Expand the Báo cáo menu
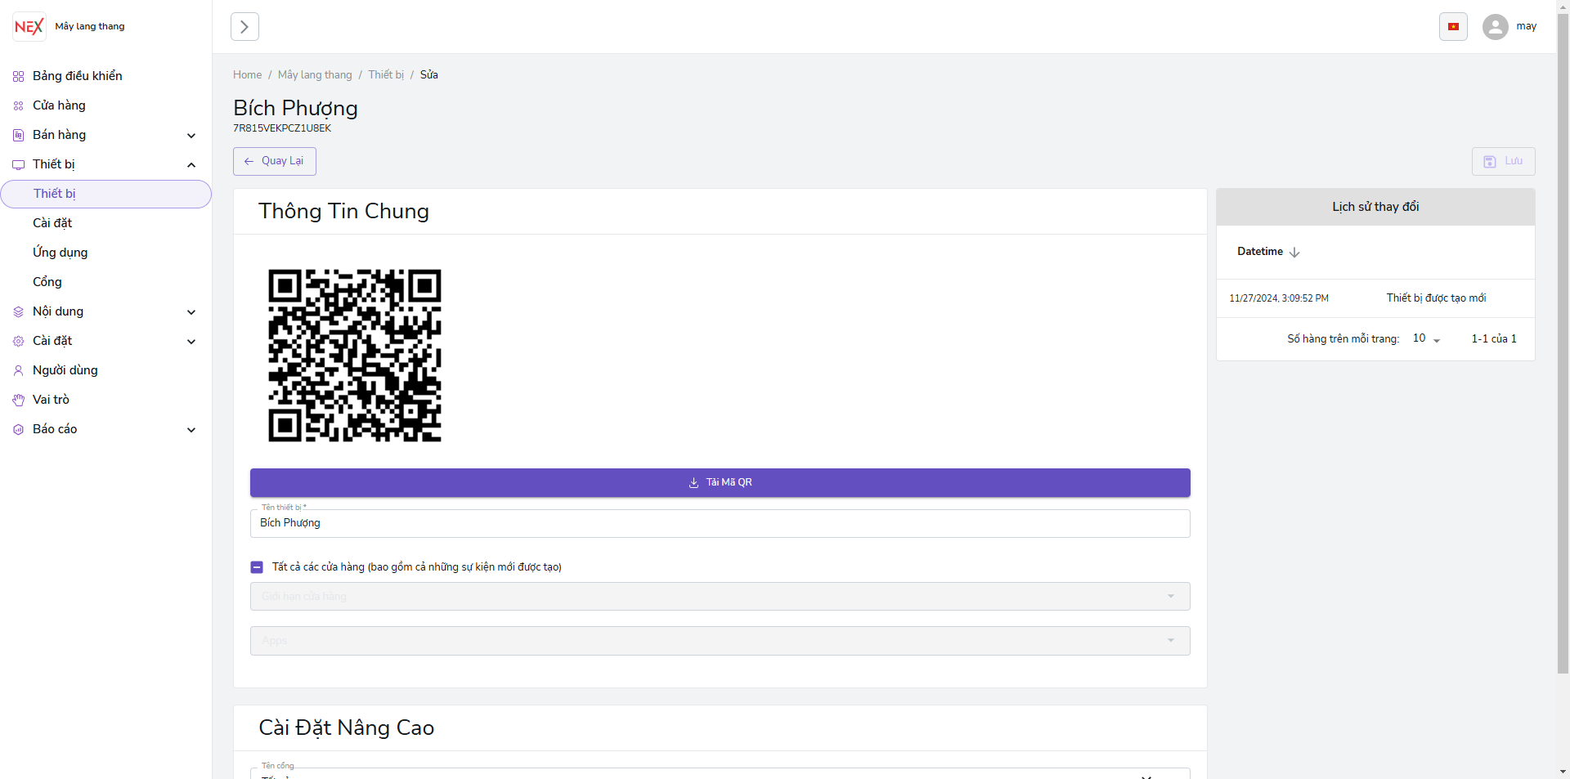Image resolution: width=1570 pixels, height=779 pixels. [x=191, y=430]
